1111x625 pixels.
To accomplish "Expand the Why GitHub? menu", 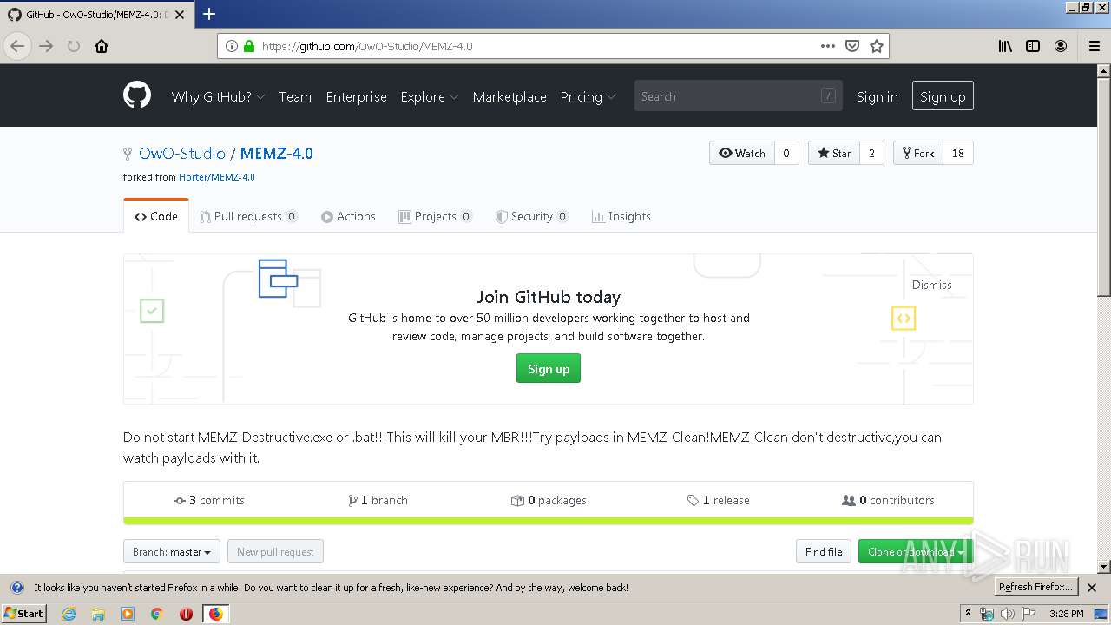I will [218, 96].
